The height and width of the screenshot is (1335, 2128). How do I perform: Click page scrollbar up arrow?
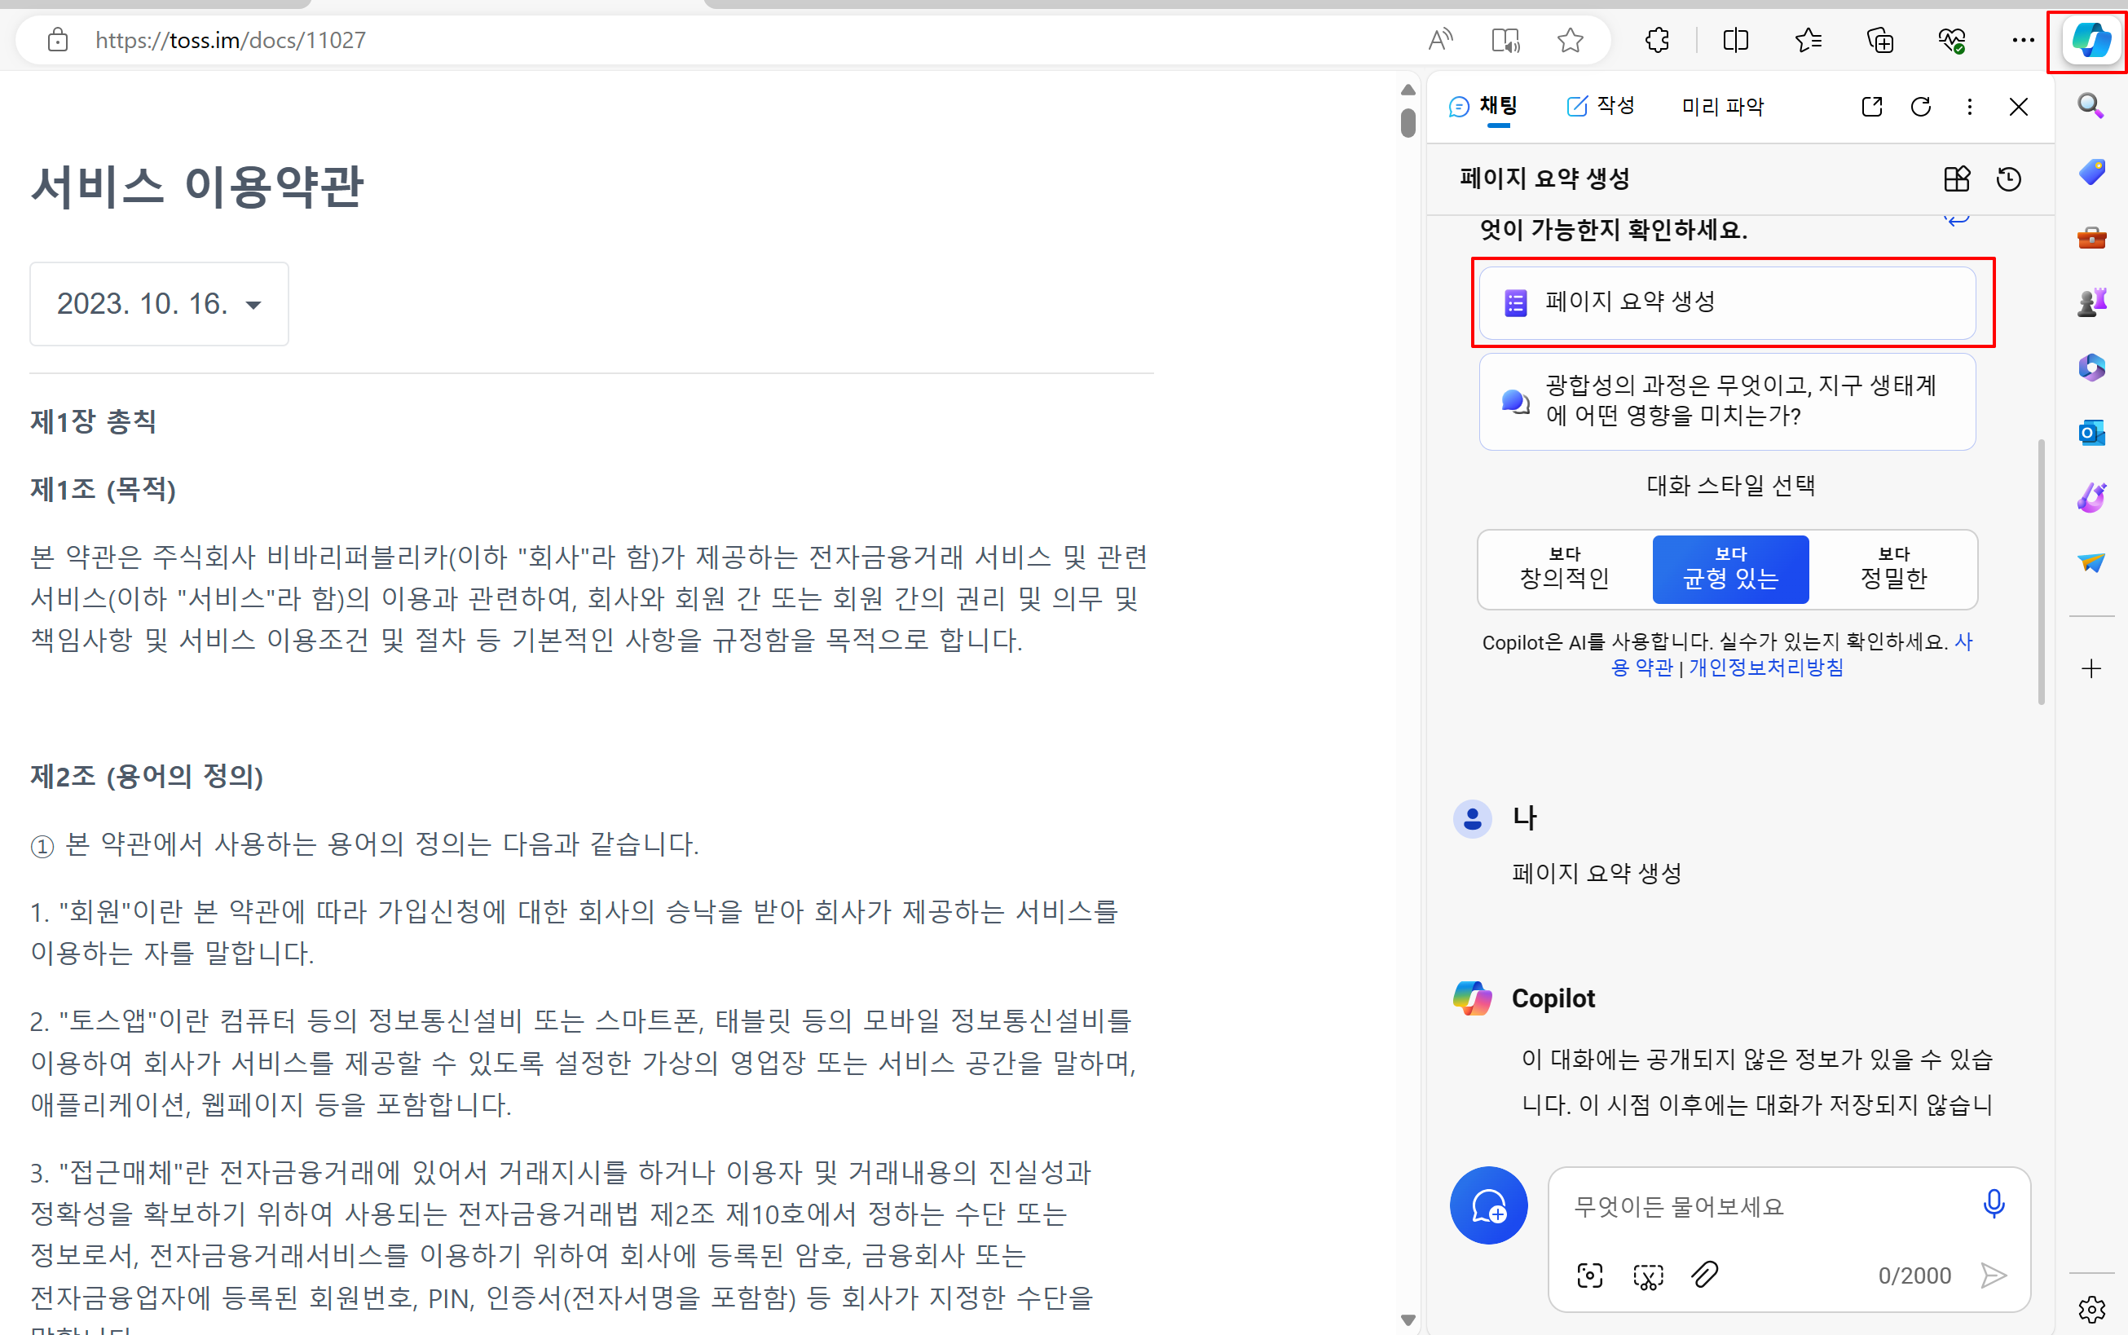click(x=1408, y=90)
